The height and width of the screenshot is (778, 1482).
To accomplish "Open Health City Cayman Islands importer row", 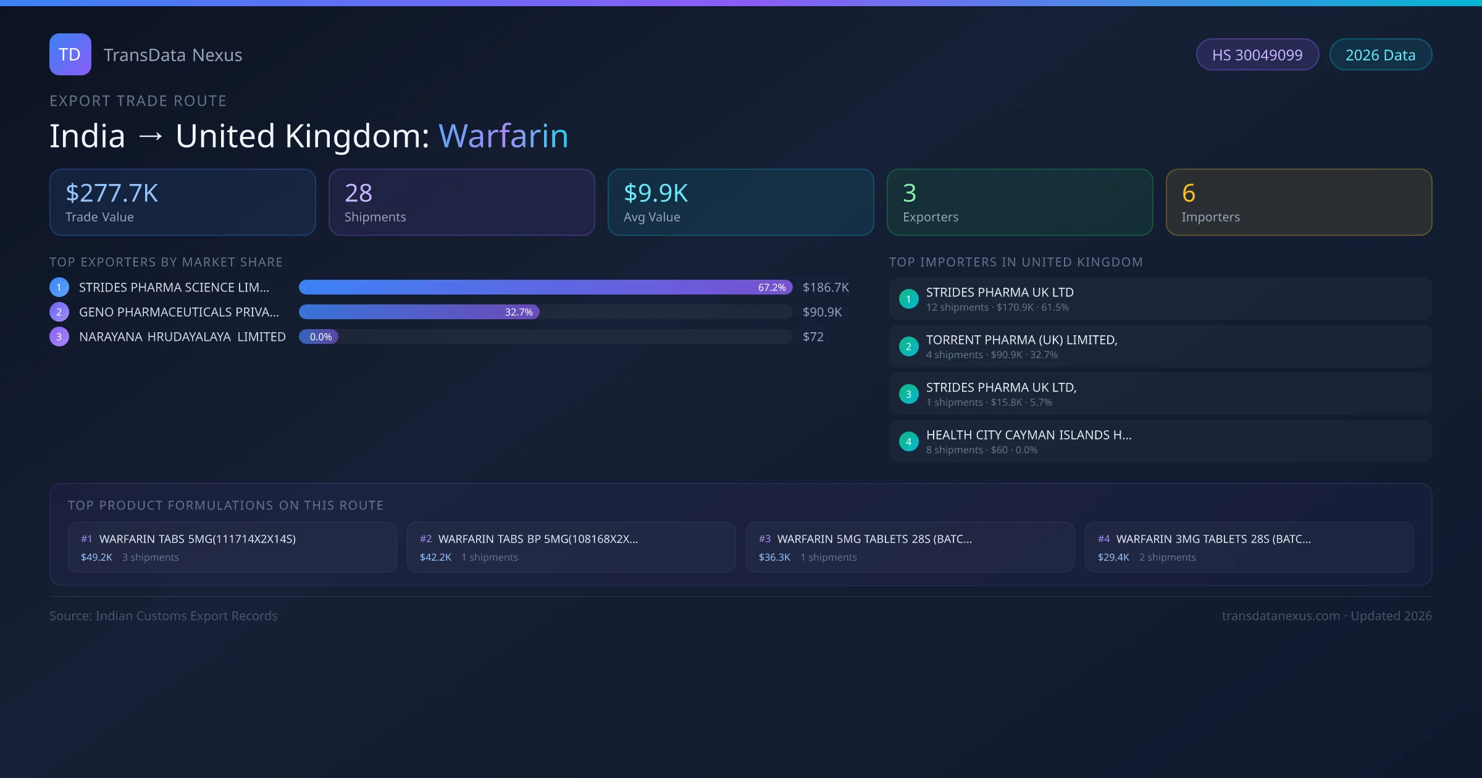I will point(1160,441).
